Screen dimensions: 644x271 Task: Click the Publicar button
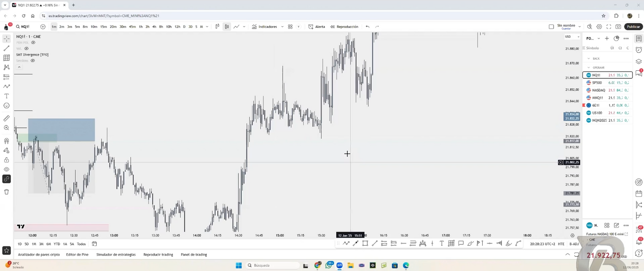coord(633,27)
